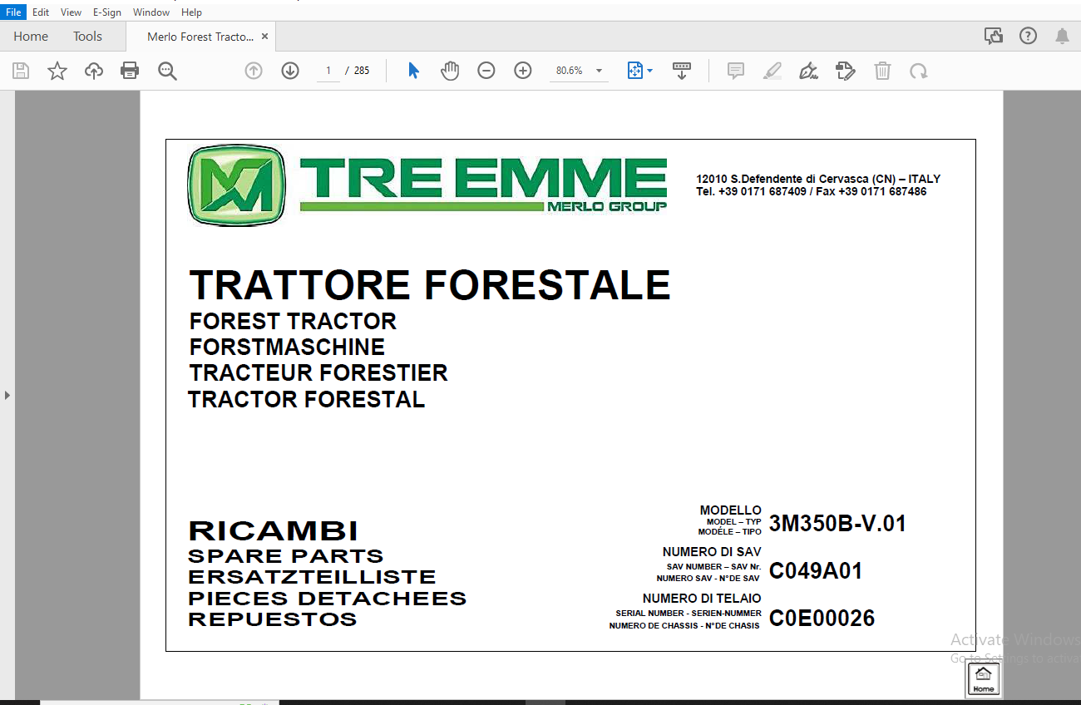The image size is (1081, 705).
Task: Click the TRACTOR FORESTAL line
Action: pyautogui.click(x=307, y=399)
